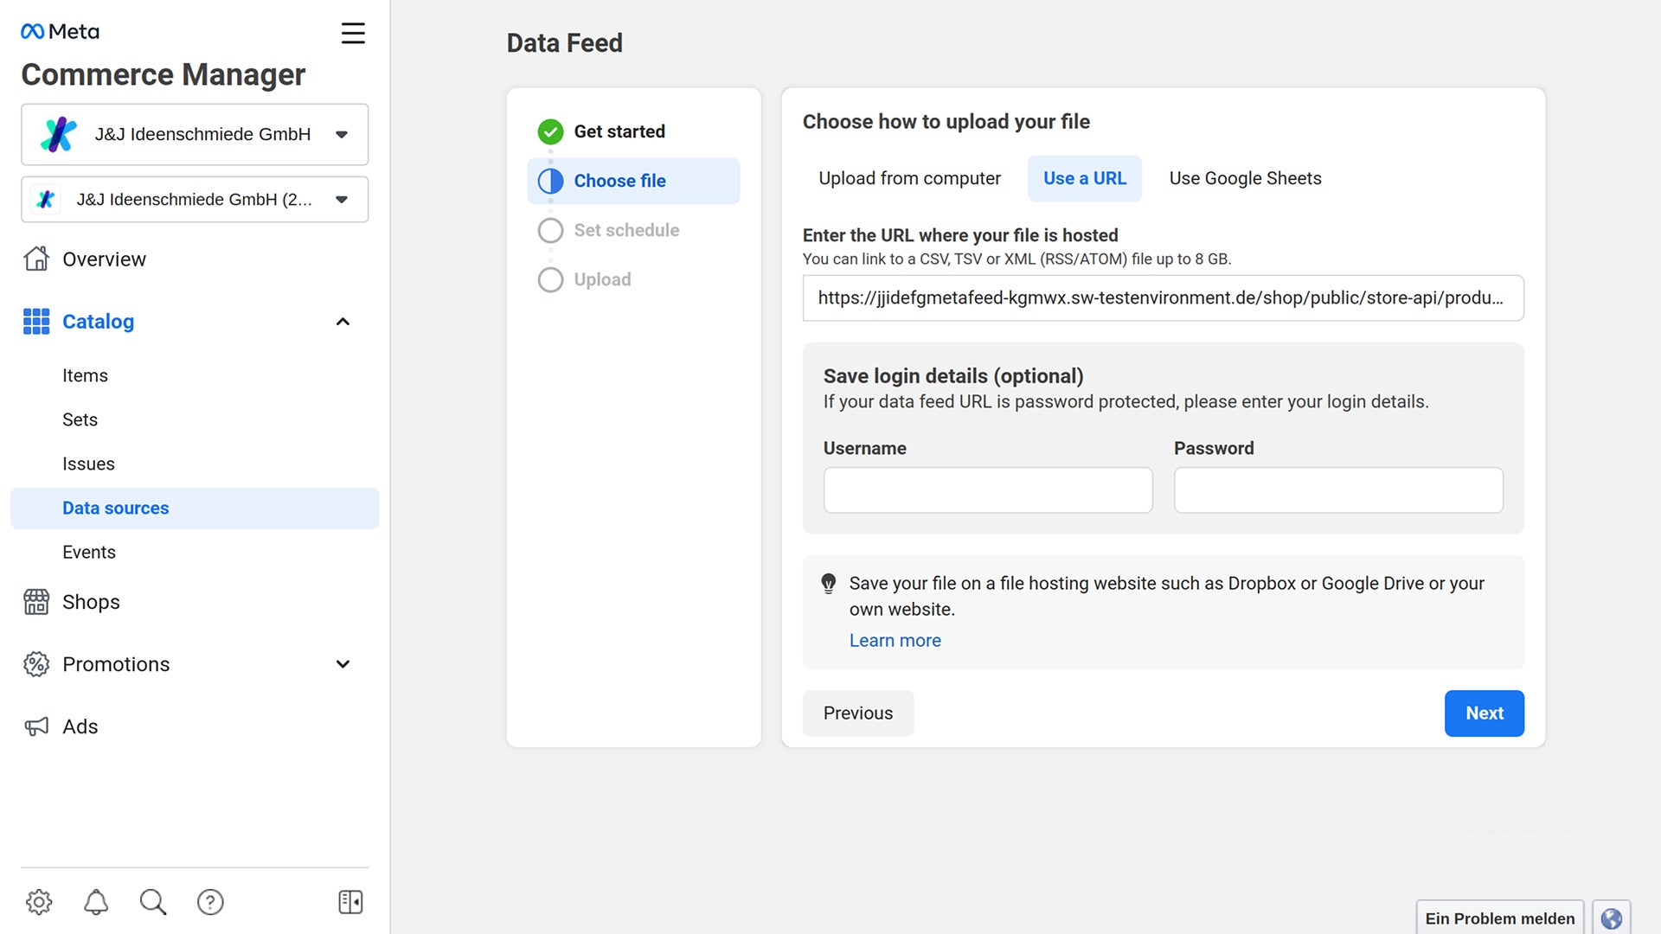Screen dimensions: 1661x934
Task: Focus the Username input field
Action: click(x=987, y=490)
